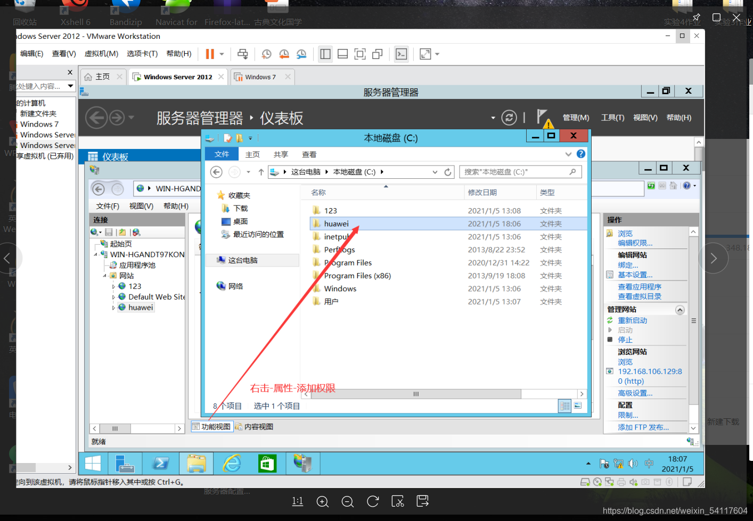The width and height of the screenshot is (753, 521).
Task: Open 选项卡(T) menu in VMware
Action: (x=142, y=54)
